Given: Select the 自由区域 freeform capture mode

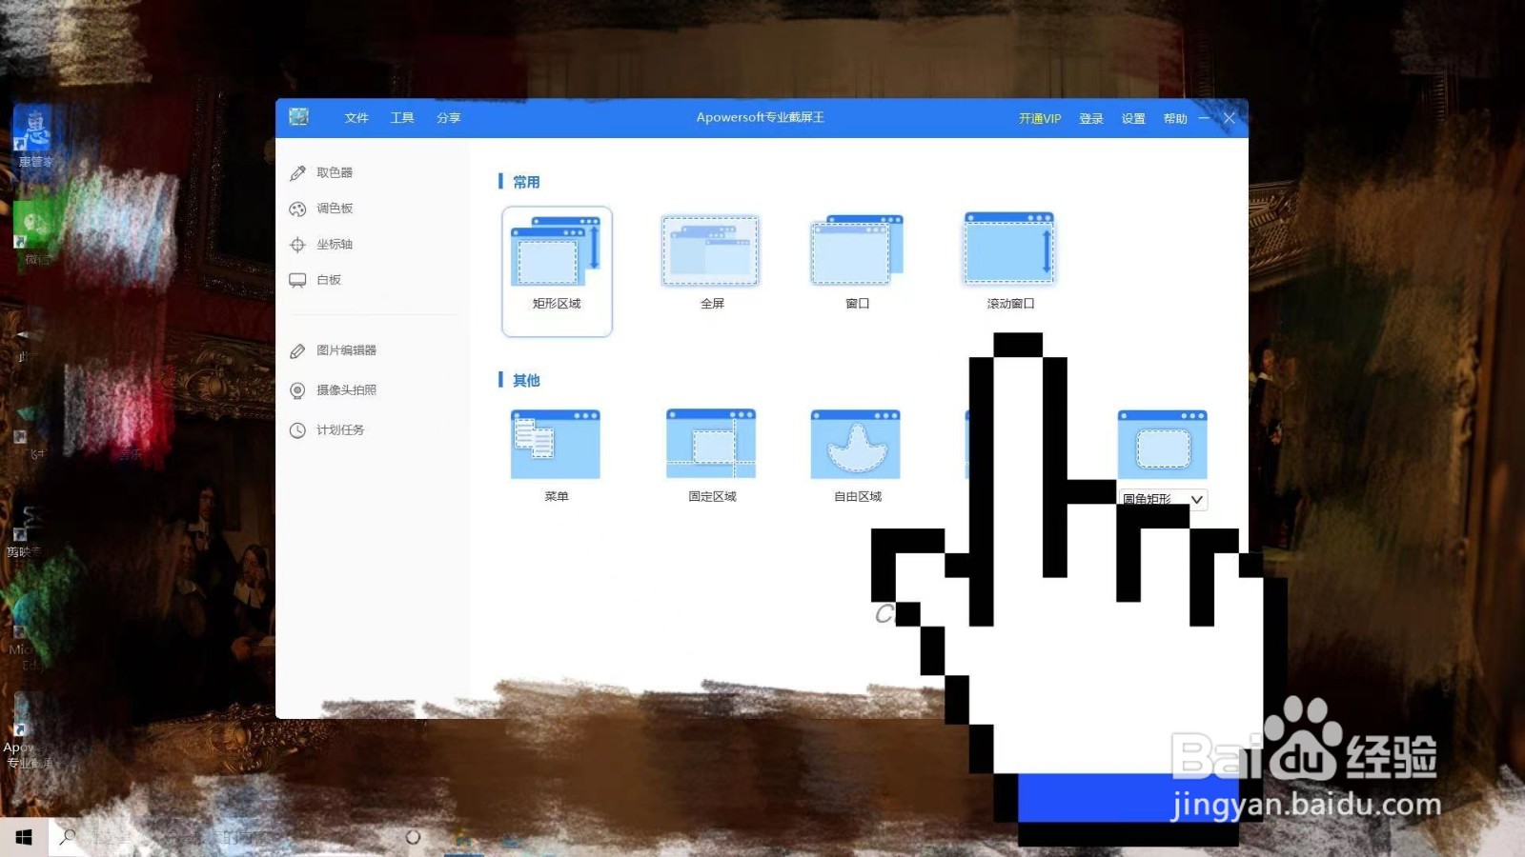Looking at the screenshot, I should [x=857, y=456].
